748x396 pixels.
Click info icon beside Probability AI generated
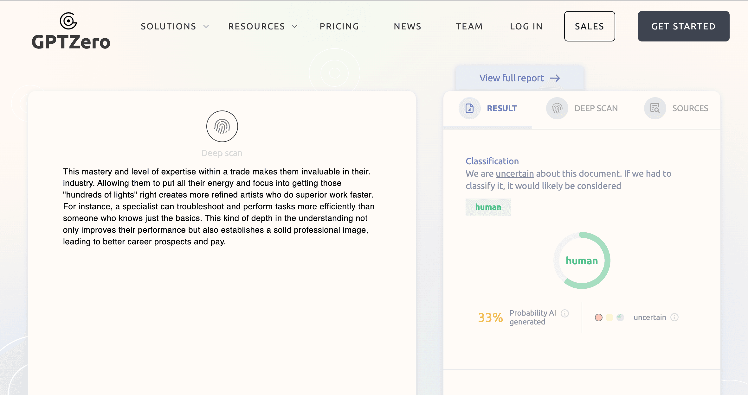(x=565, y=313)
